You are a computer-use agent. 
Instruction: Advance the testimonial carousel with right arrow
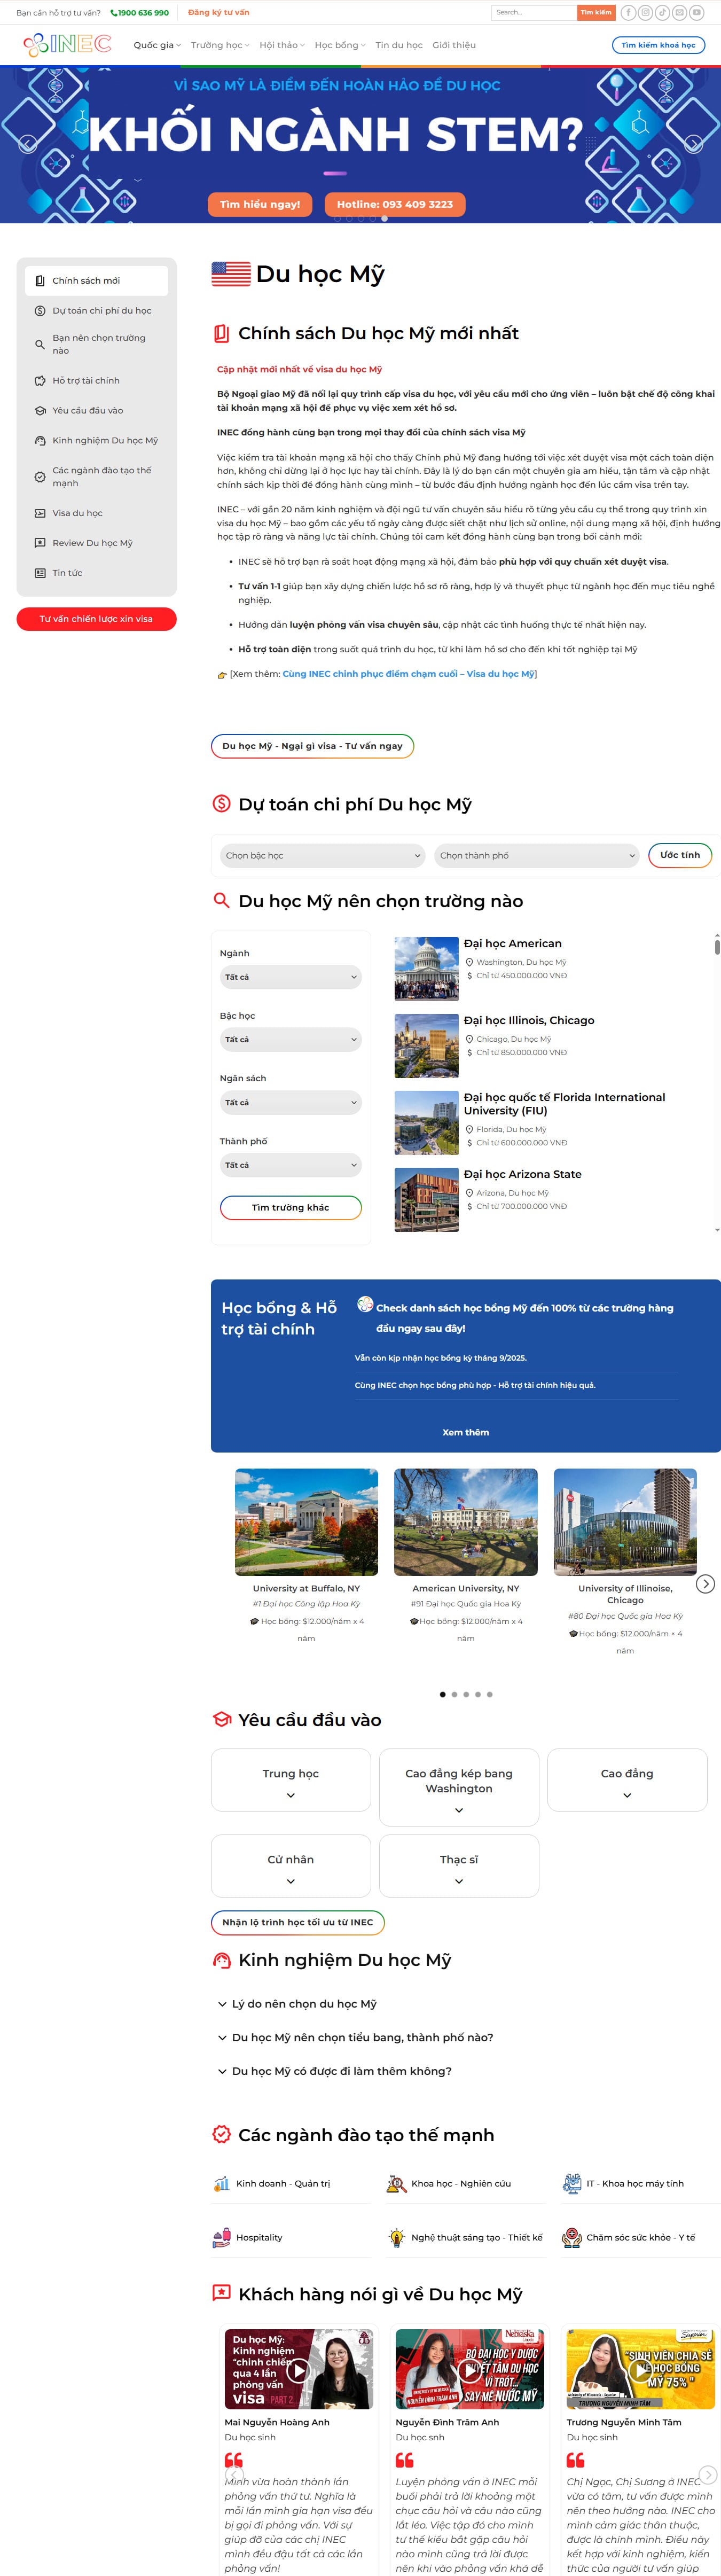(708, 2475)
